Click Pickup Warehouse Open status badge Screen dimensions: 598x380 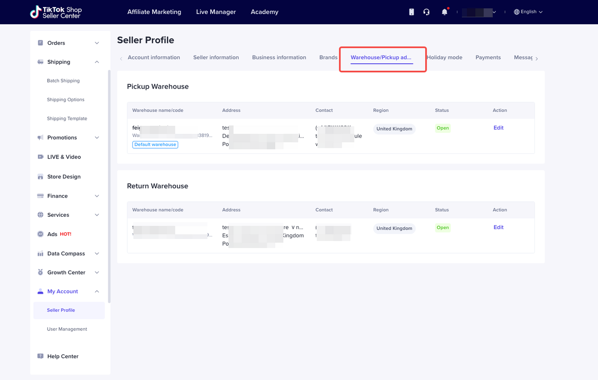pyautogui.click(x=443, y=128)
